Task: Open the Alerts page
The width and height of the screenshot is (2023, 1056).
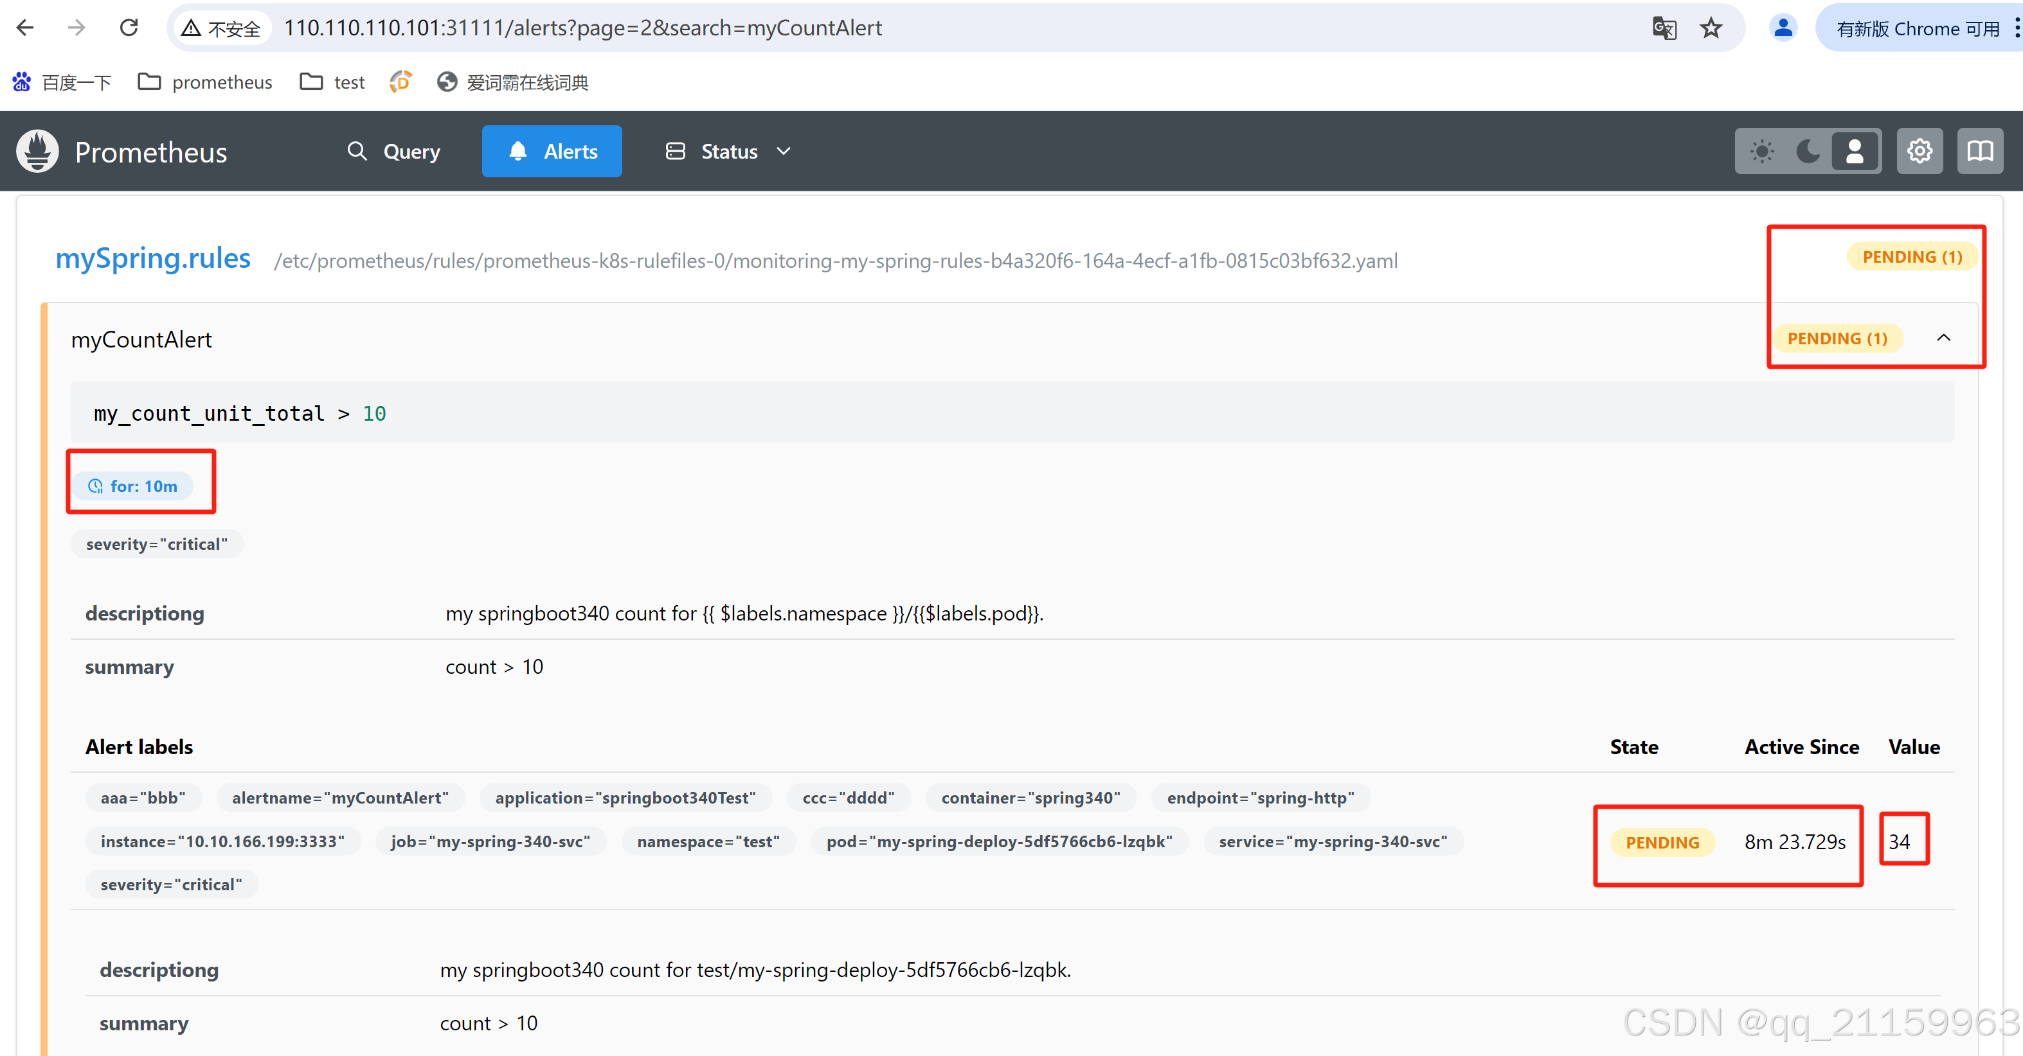Action: pos(552,152)
